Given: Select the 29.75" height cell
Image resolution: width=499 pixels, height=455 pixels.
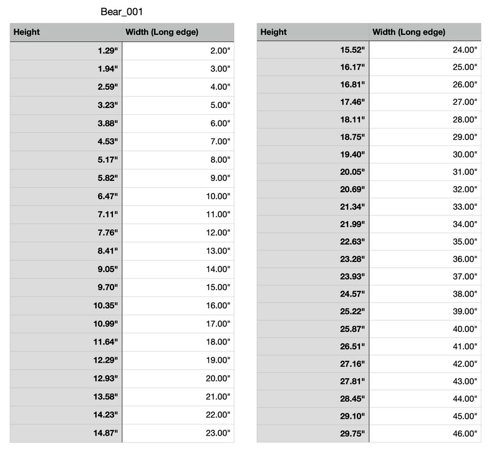Looking at the screenshot, I should point(313,434).
